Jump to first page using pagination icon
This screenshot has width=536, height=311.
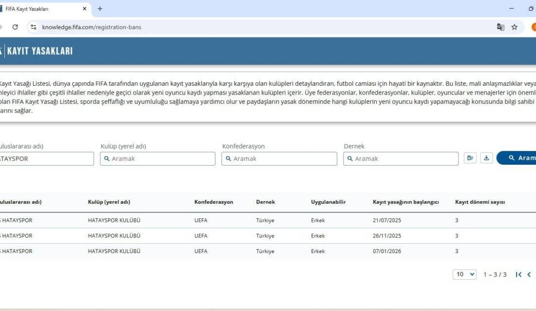(x=518, y=274)
